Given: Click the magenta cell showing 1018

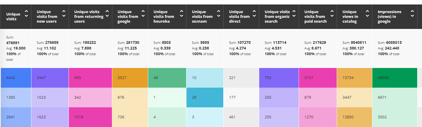Looking at the screenshot, I should coord(90,117).
